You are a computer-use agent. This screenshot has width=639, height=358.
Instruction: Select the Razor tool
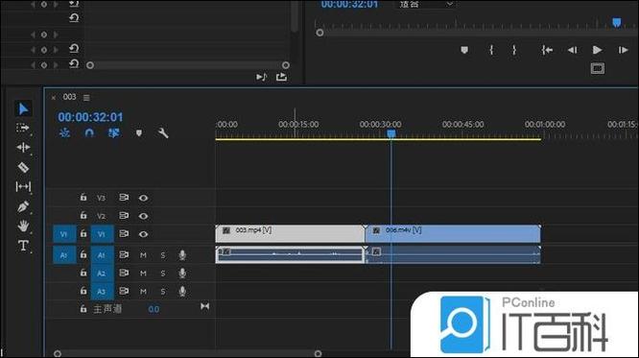click(x=23, y=167)
